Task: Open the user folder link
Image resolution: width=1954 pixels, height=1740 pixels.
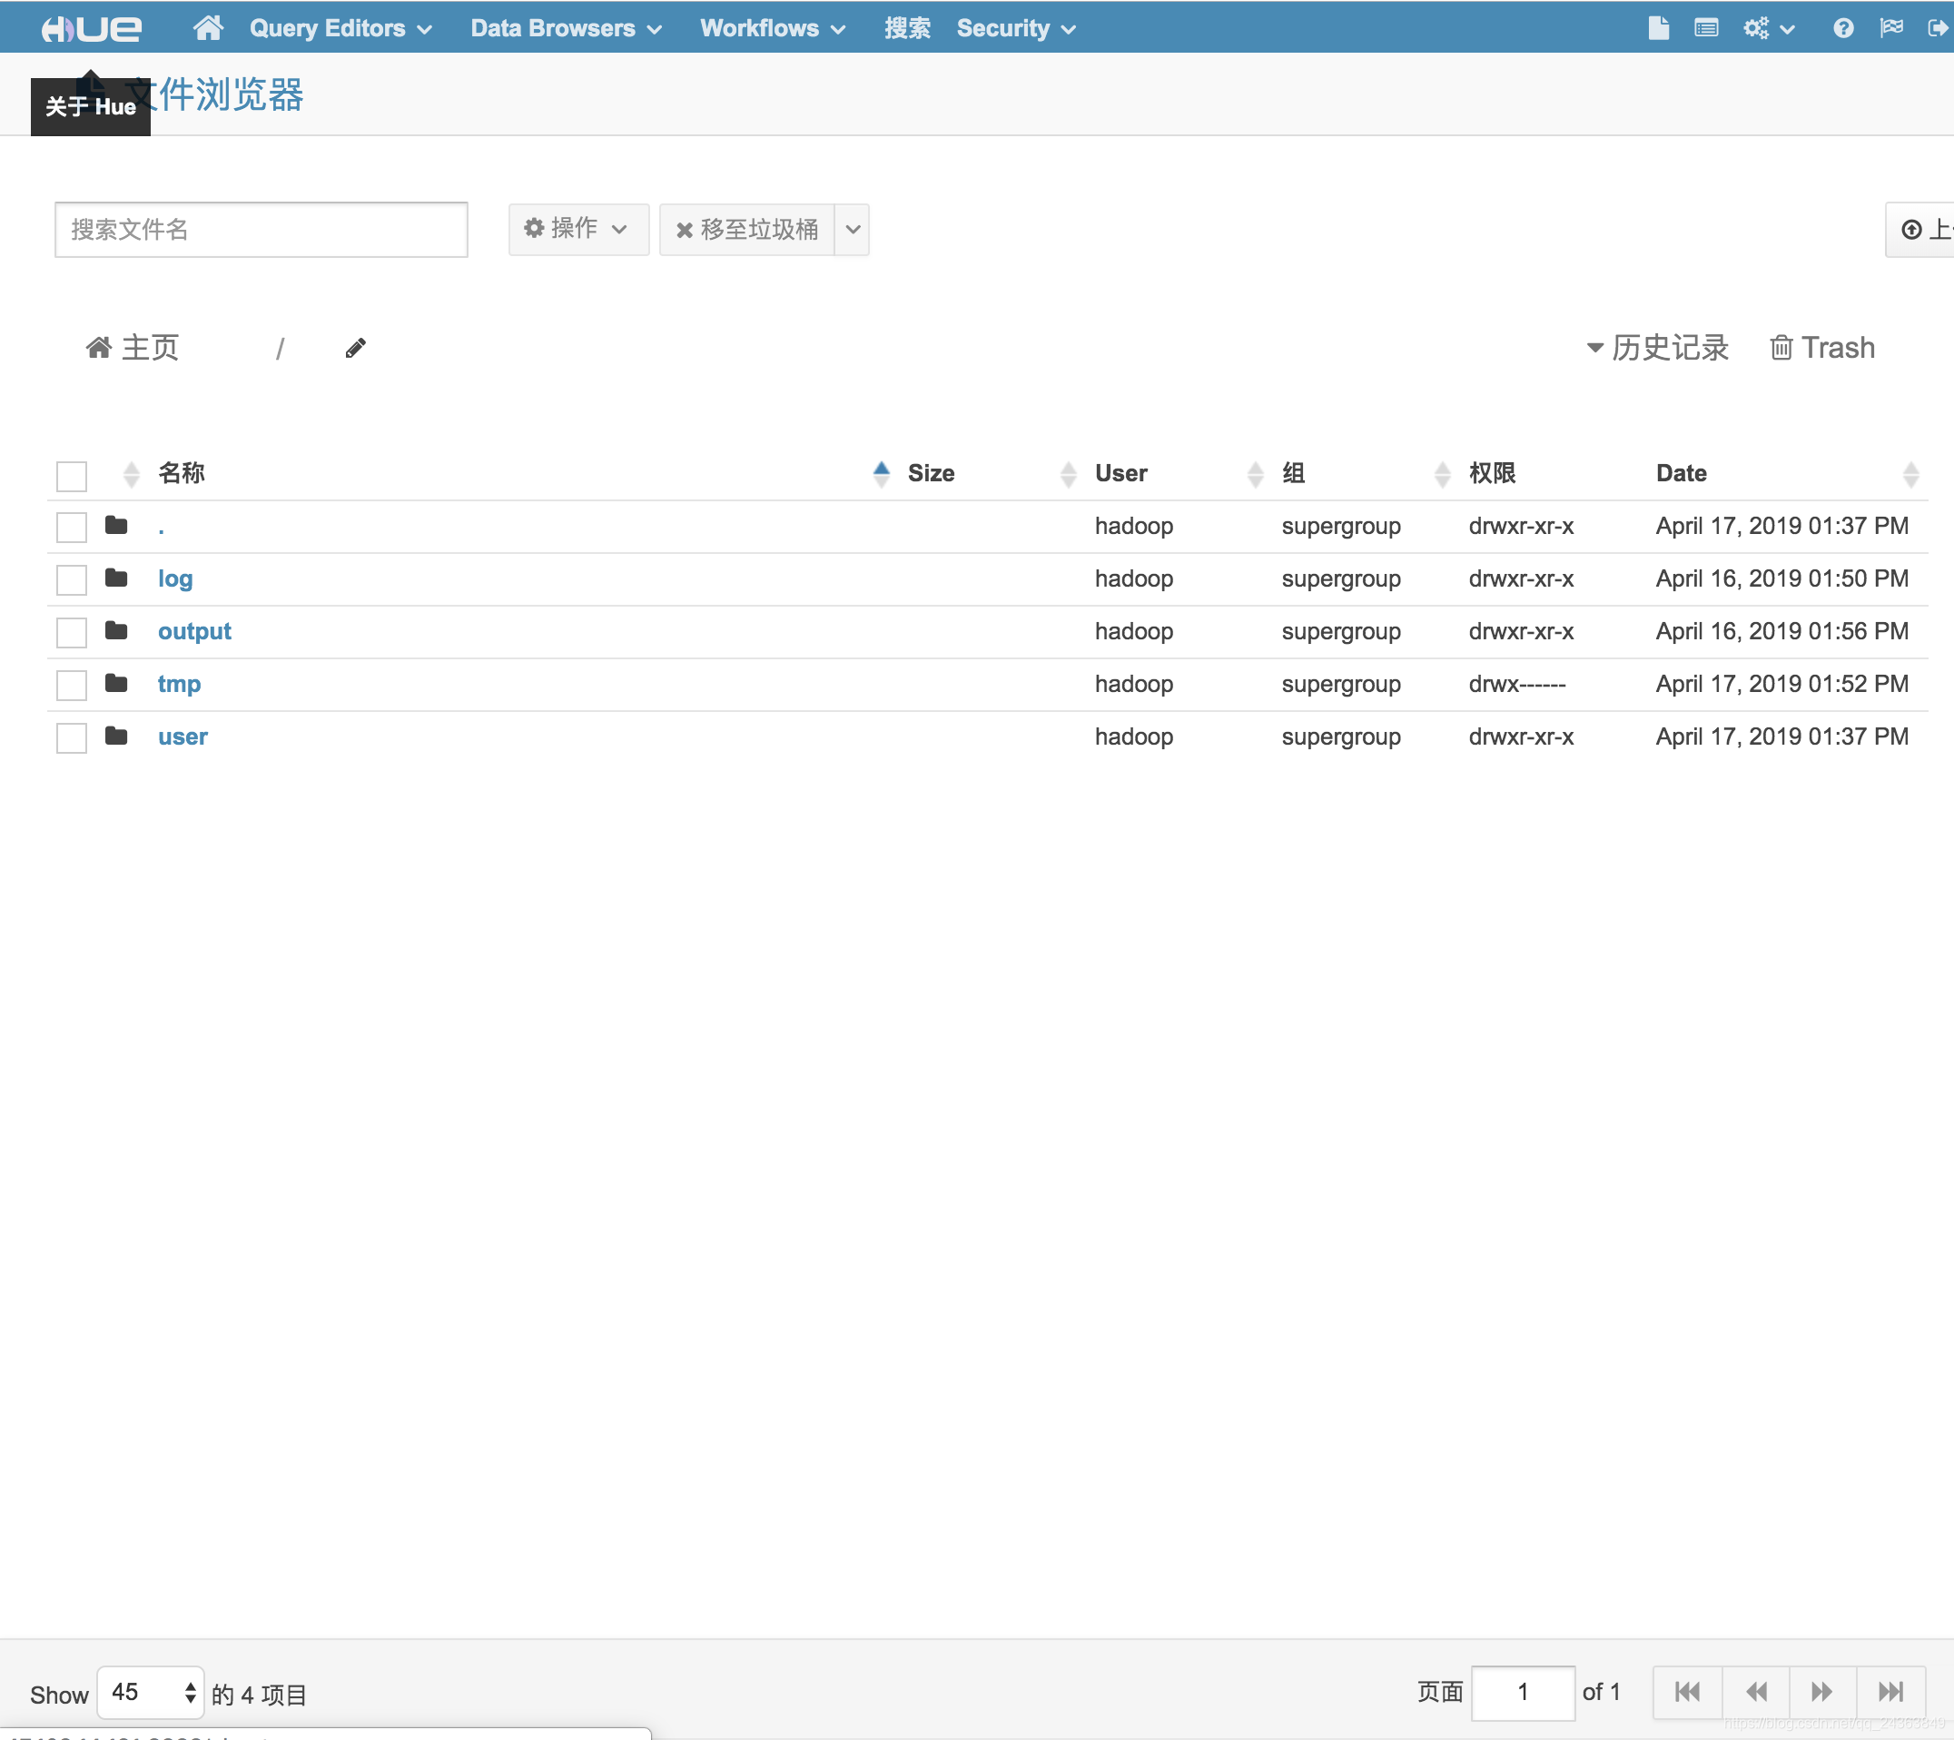Action: point(183,737)
